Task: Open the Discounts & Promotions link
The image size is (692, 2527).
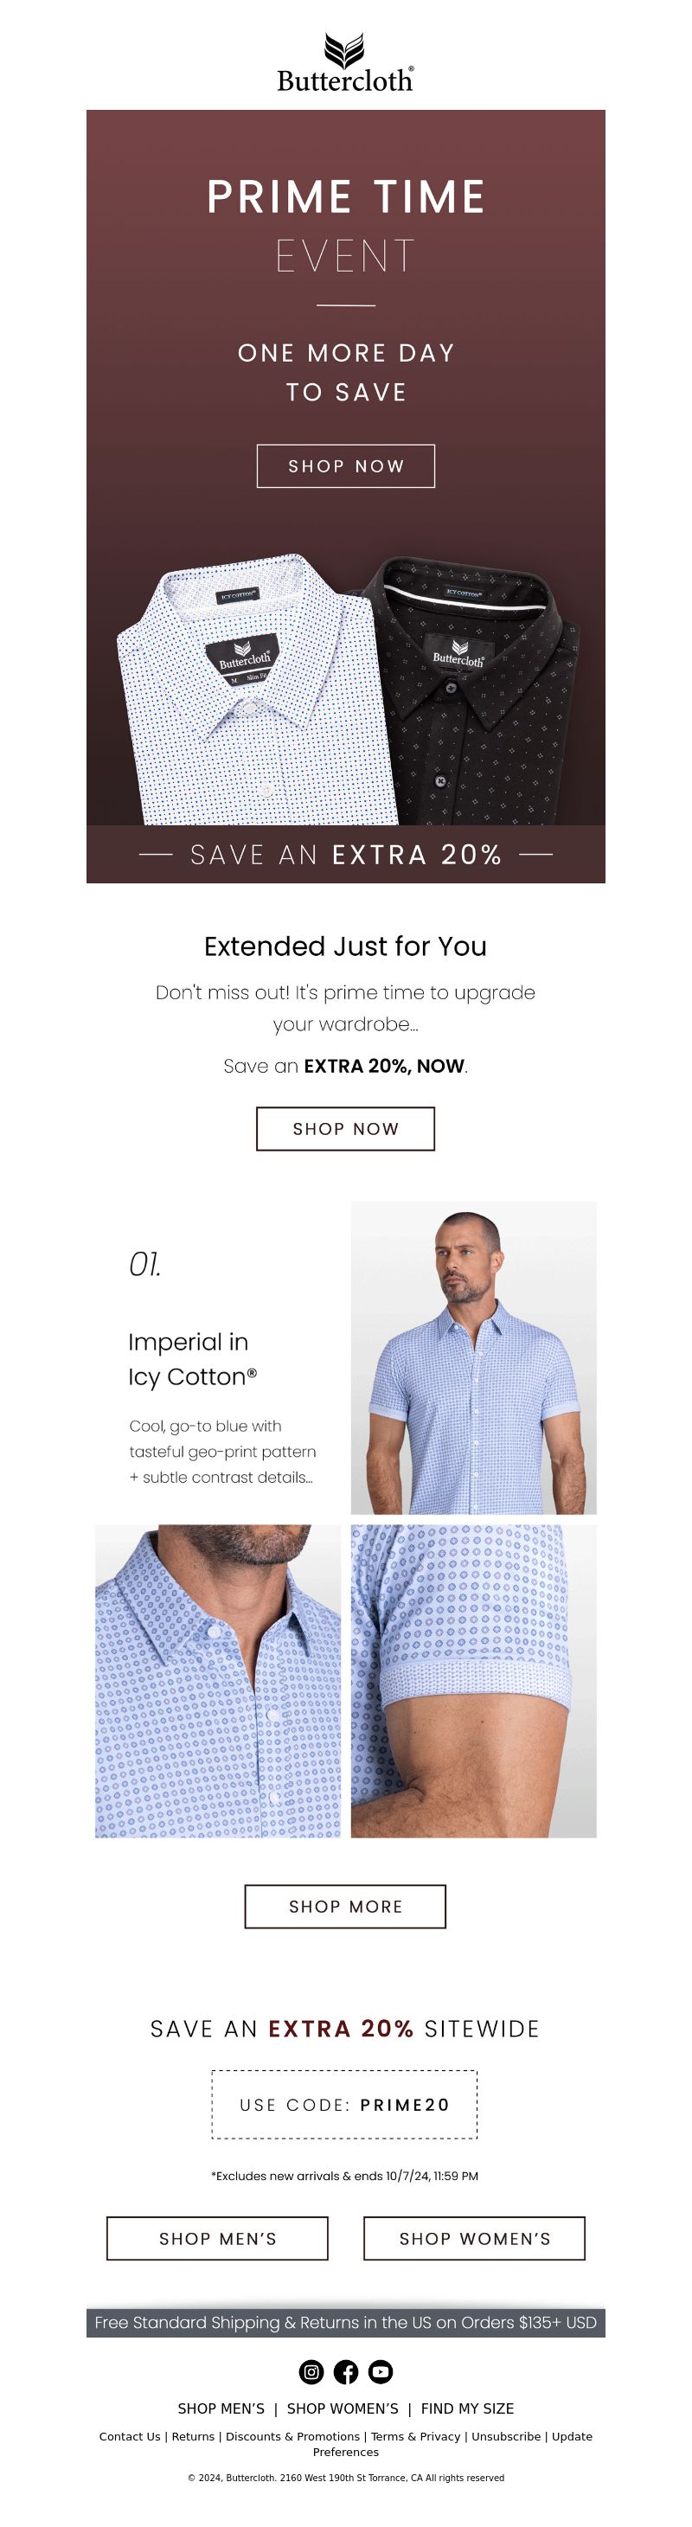Action: pyautogui.click(x=293, y=2436)
